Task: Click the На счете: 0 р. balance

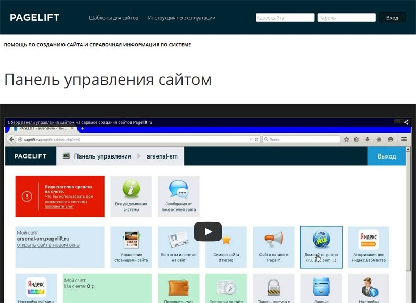Action: tap(80, 286)
